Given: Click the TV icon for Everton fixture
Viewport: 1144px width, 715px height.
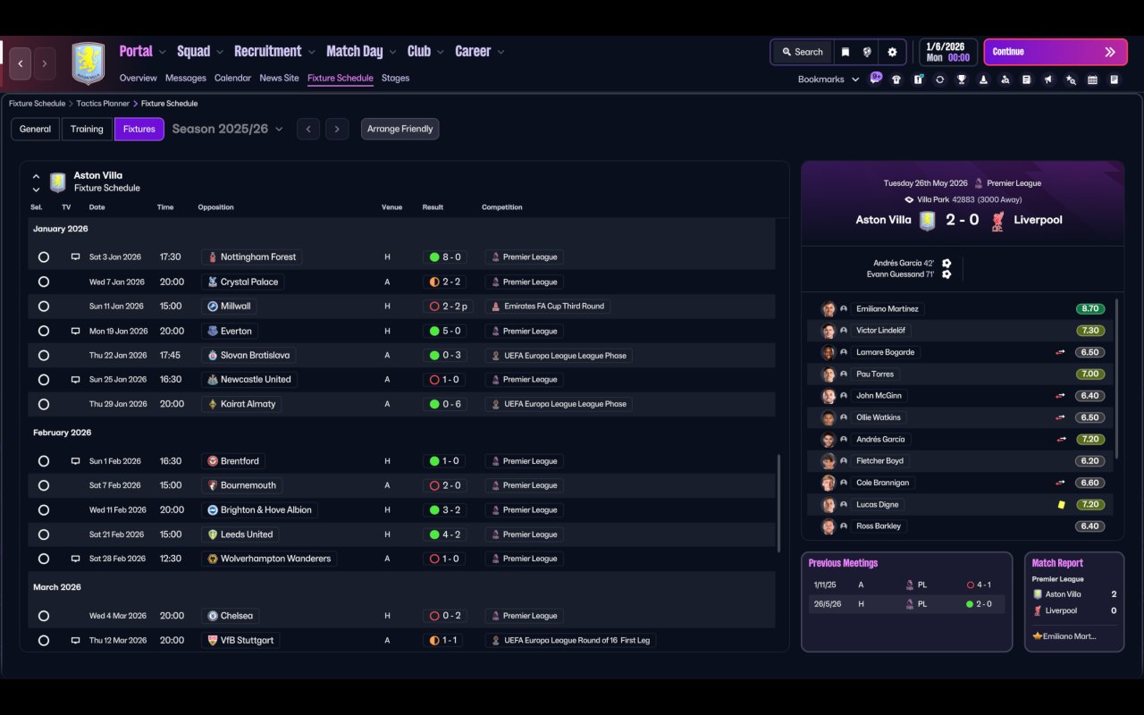Looking at the screenshot, I should click(x=75, y=331).
